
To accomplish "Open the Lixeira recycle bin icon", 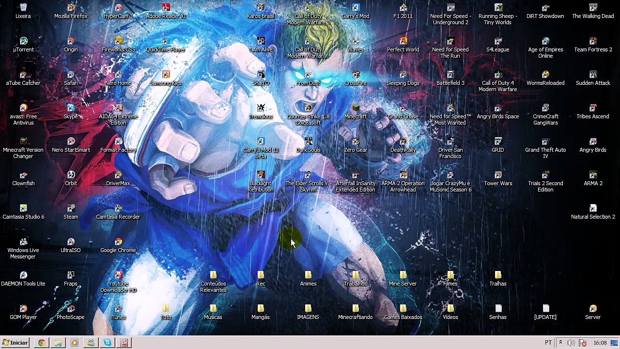I will tap(23, 11).
